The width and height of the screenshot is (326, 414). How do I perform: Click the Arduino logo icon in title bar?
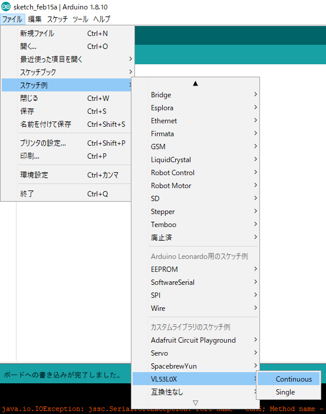coord(6,6)
